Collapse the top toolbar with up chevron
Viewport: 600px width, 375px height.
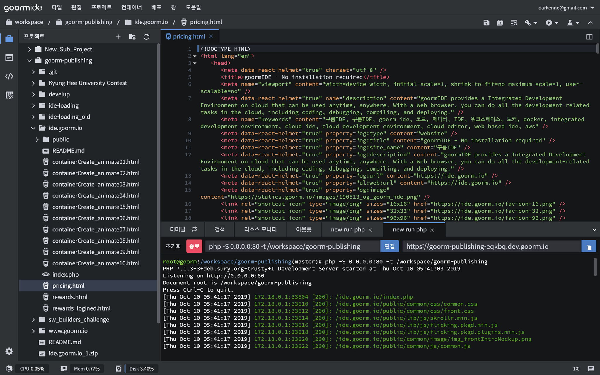[x=590, y=23]
